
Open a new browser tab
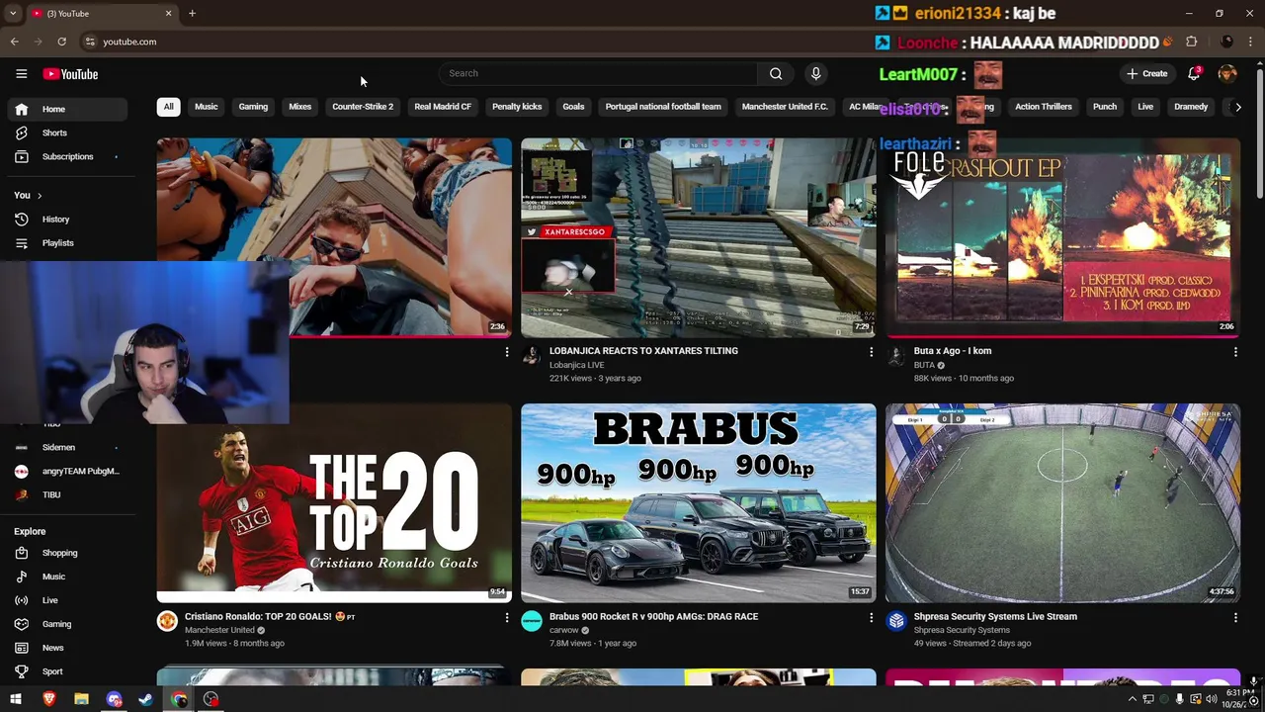click(192, 14)
